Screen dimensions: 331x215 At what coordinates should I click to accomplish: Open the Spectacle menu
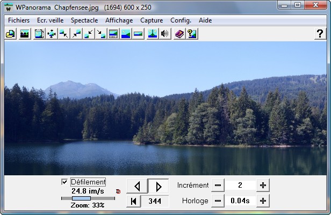[x=84, y=20]
